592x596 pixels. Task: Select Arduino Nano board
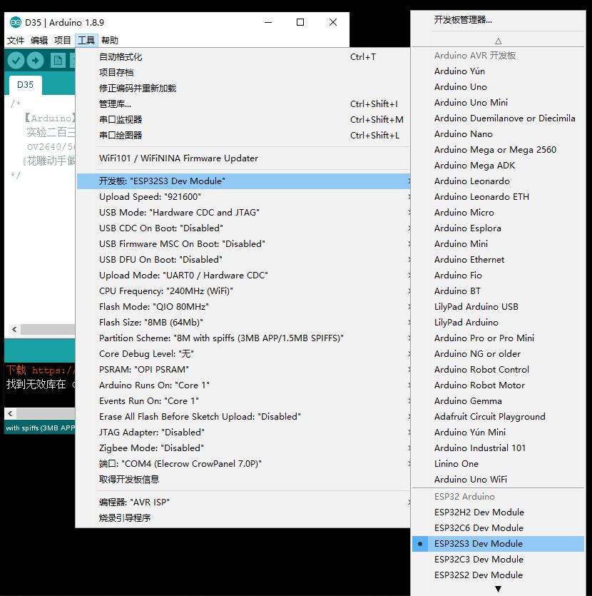tap(498, 133)
